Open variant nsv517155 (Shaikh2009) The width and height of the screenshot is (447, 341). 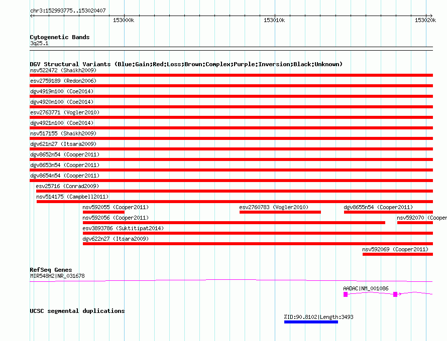63,133
